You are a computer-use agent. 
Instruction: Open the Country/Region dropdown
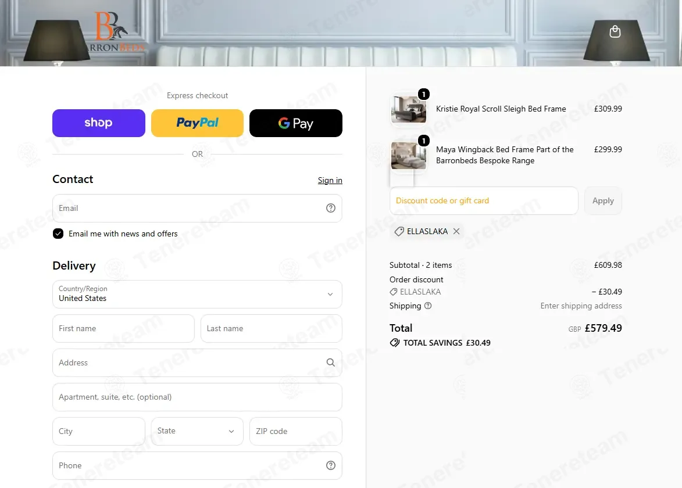point(197,294)
